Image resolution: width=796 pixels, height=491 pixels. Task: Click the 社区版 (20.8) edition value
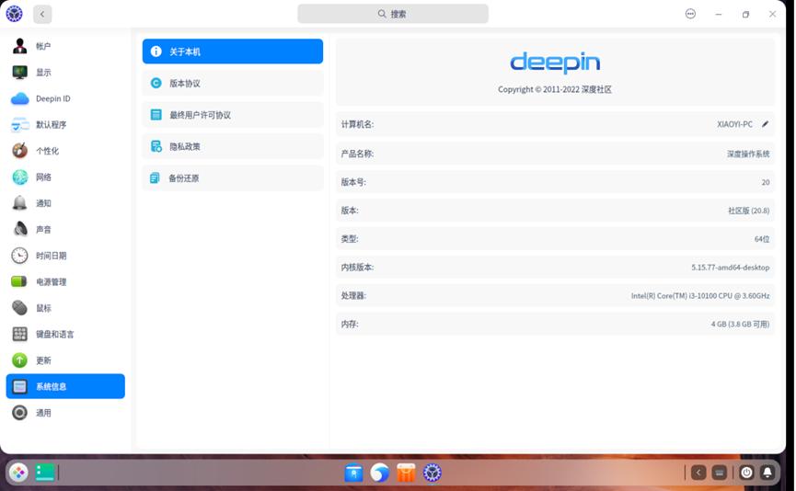(x=749, y=211)
